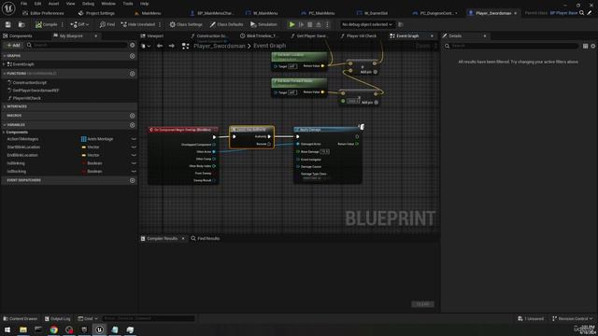Image resolution: width=598 pixels, height=336 pixels.
Task: Navigate forward in graph history
Action: [172, 46]
